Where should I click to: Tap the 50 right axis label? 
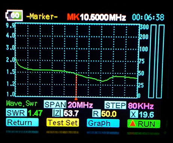(141, 73)
